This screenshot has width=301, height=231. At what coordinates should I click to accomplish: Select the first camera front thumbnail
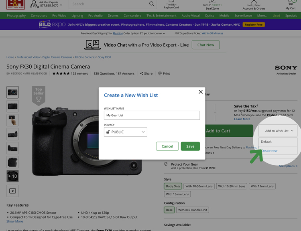[x=12, y=92]
